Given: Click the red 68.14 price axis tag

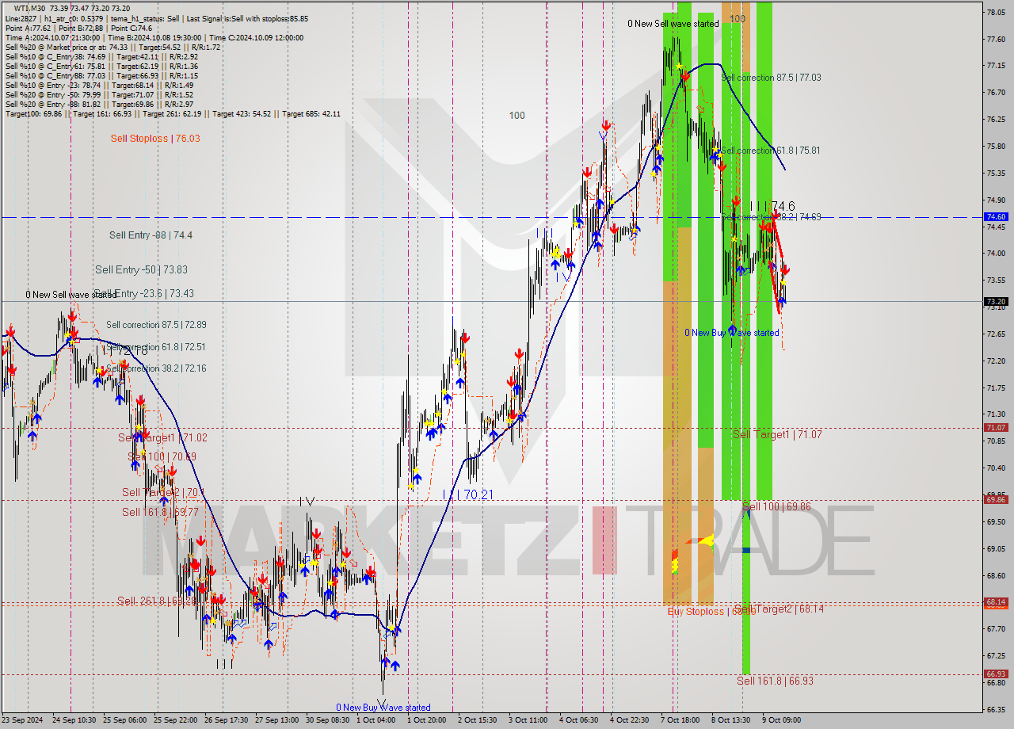Looking at the screenshot, I should 996,602.
